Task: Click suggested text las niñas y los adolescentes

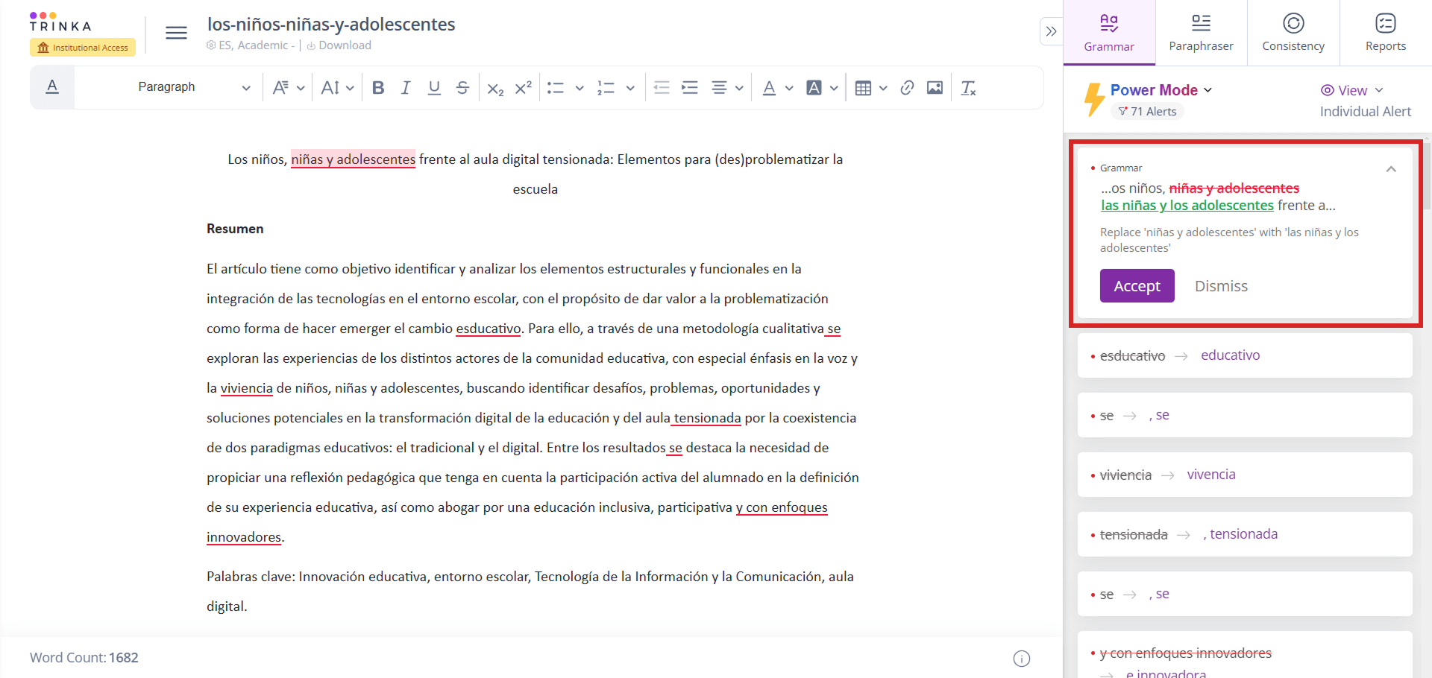Action: (1187, 206)
